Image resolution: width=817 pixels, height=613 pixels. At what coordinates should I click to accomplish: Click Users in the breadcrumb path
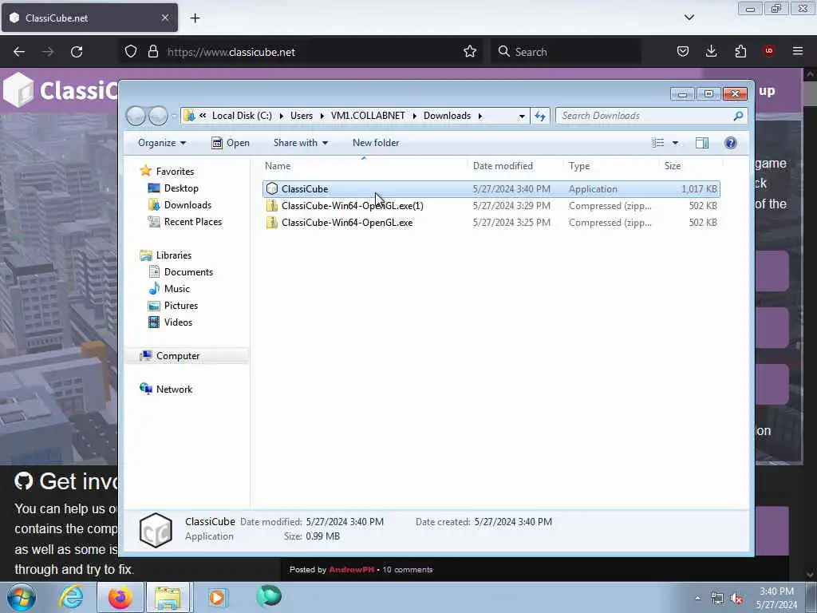pyautogui.click(x=302, y=116)
